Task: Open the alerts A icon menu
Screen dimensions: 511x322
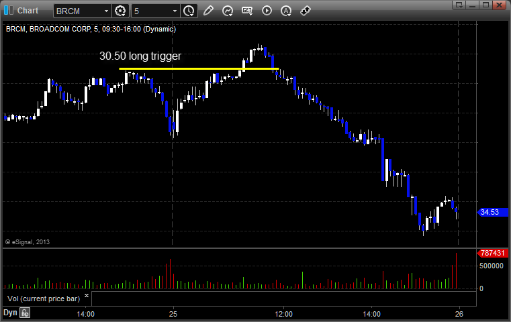Action: click(x=286, y=11)
